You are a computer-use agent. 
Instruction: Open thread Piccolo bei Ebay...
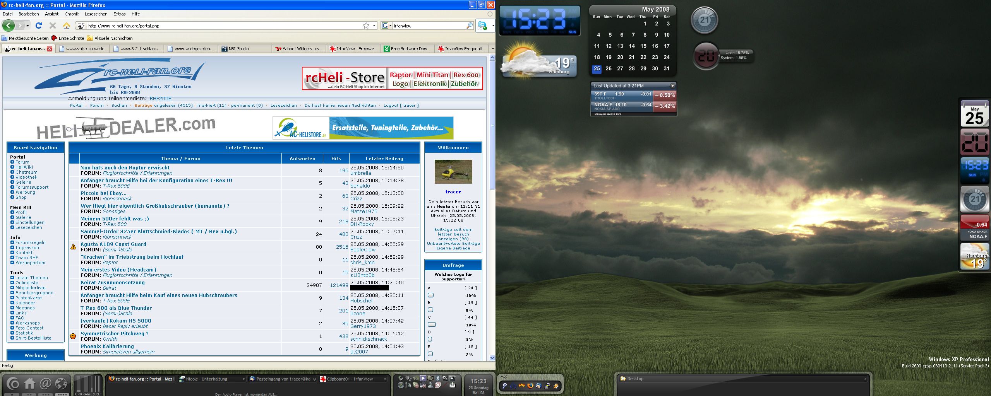(x=103, y=193)
